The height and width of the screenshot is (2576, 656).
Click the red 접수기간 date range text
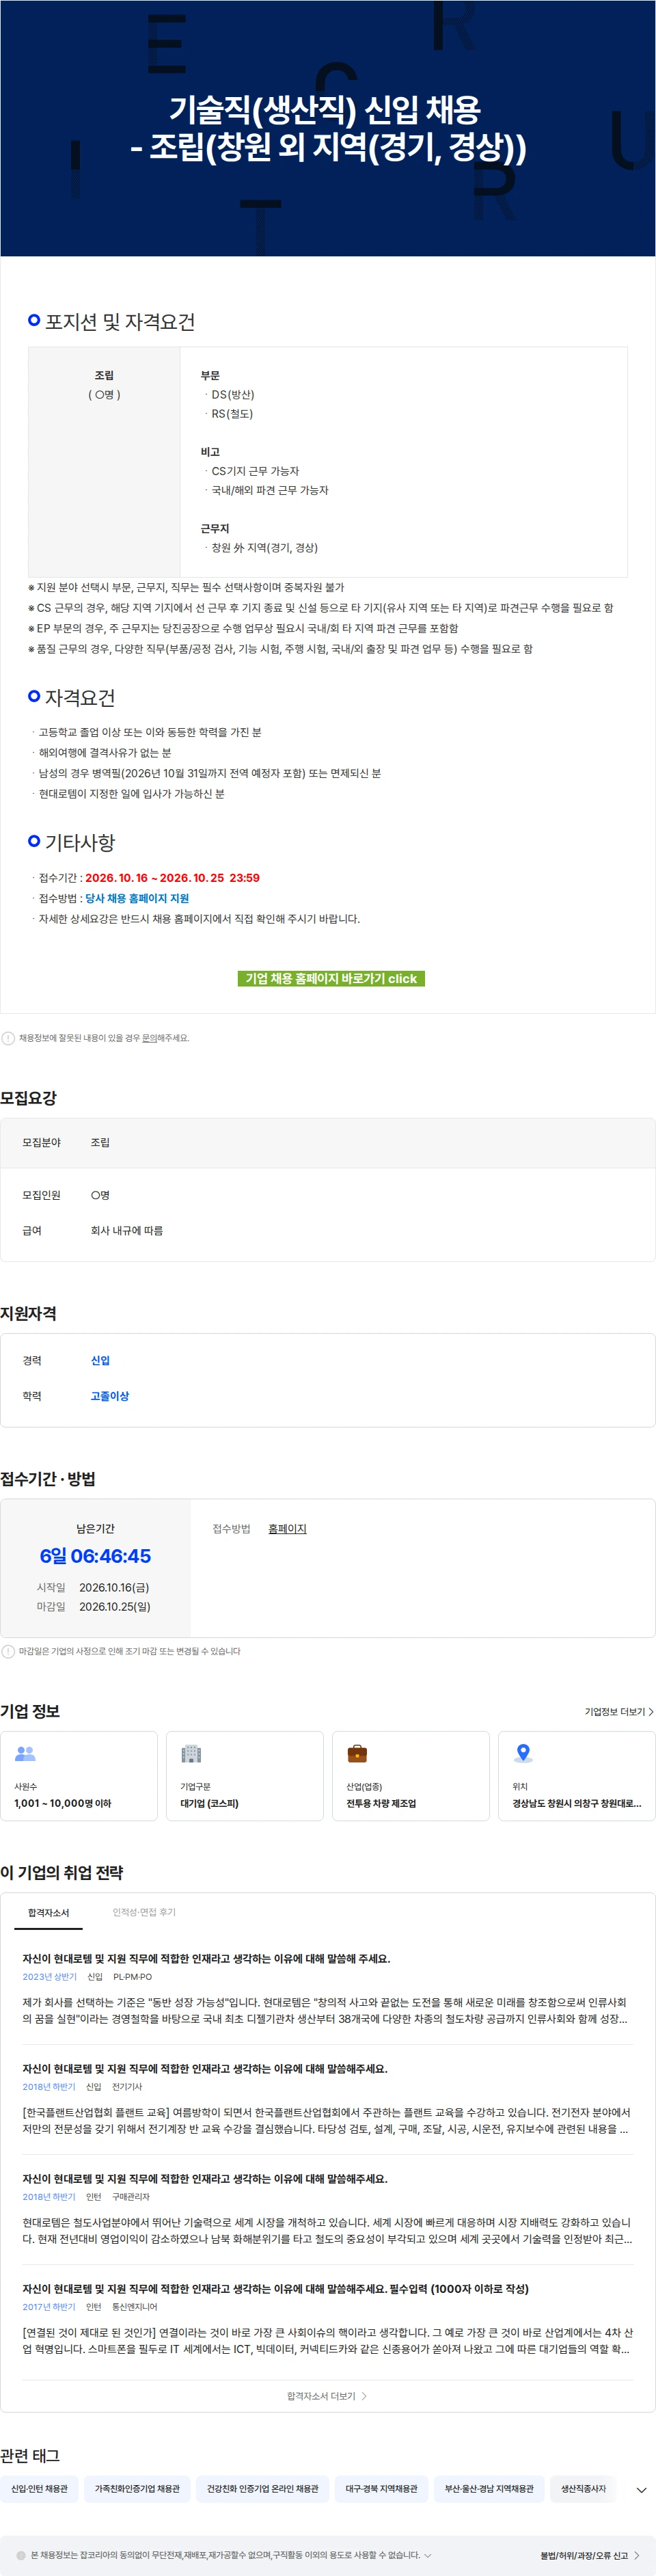click(x=172, y=878)
